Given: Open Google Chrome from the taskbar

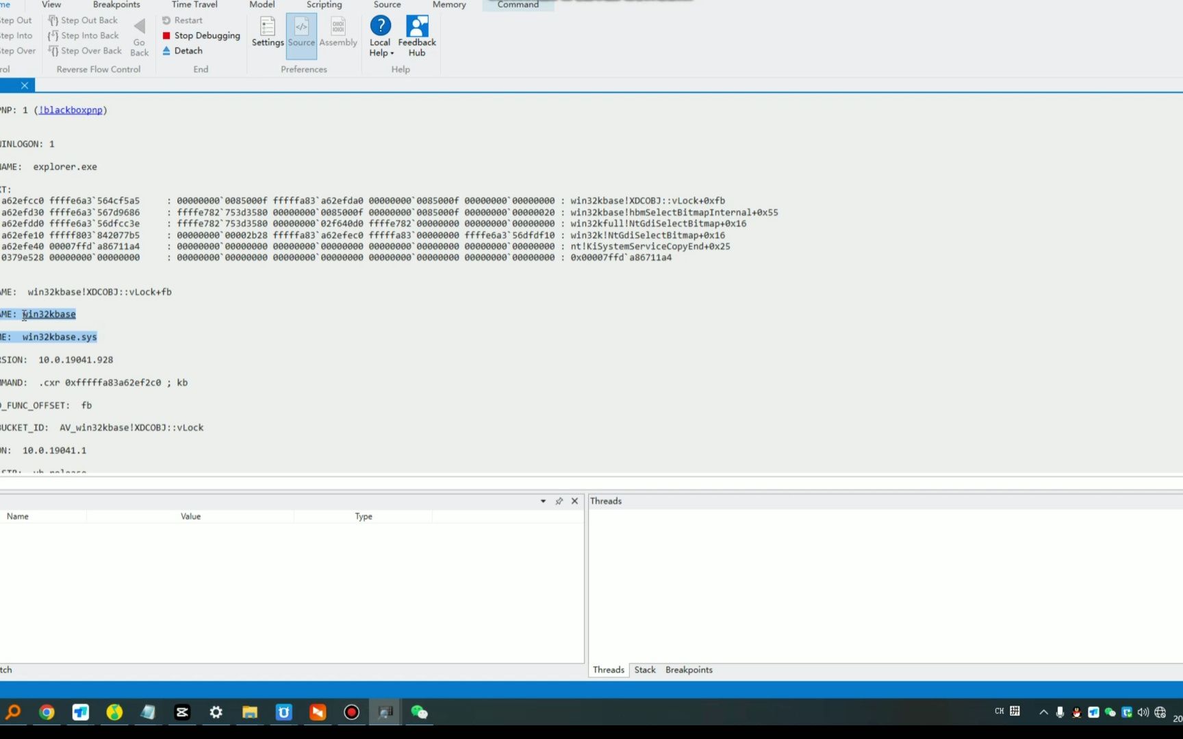Looking at the screenshot, I should (47, 712).
